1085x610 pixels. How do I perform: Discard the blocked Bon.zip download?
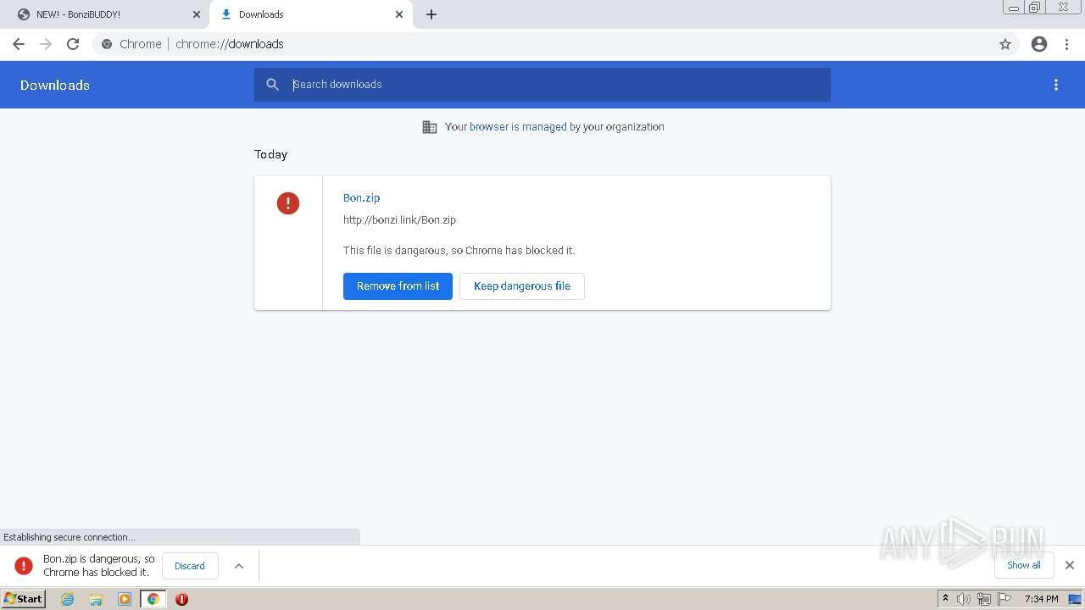click(x=190, y=566)
